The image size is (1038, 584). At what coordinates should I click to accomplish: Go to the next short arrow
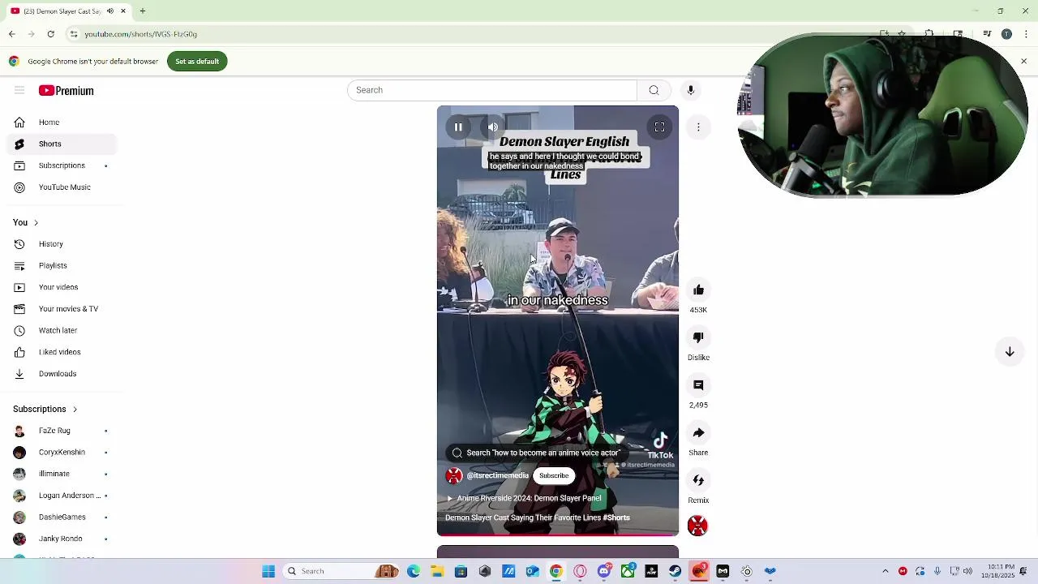(1010, 352)
